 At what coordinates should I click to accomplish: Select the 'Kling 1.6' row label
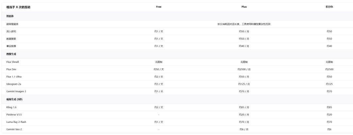(11, 107)
